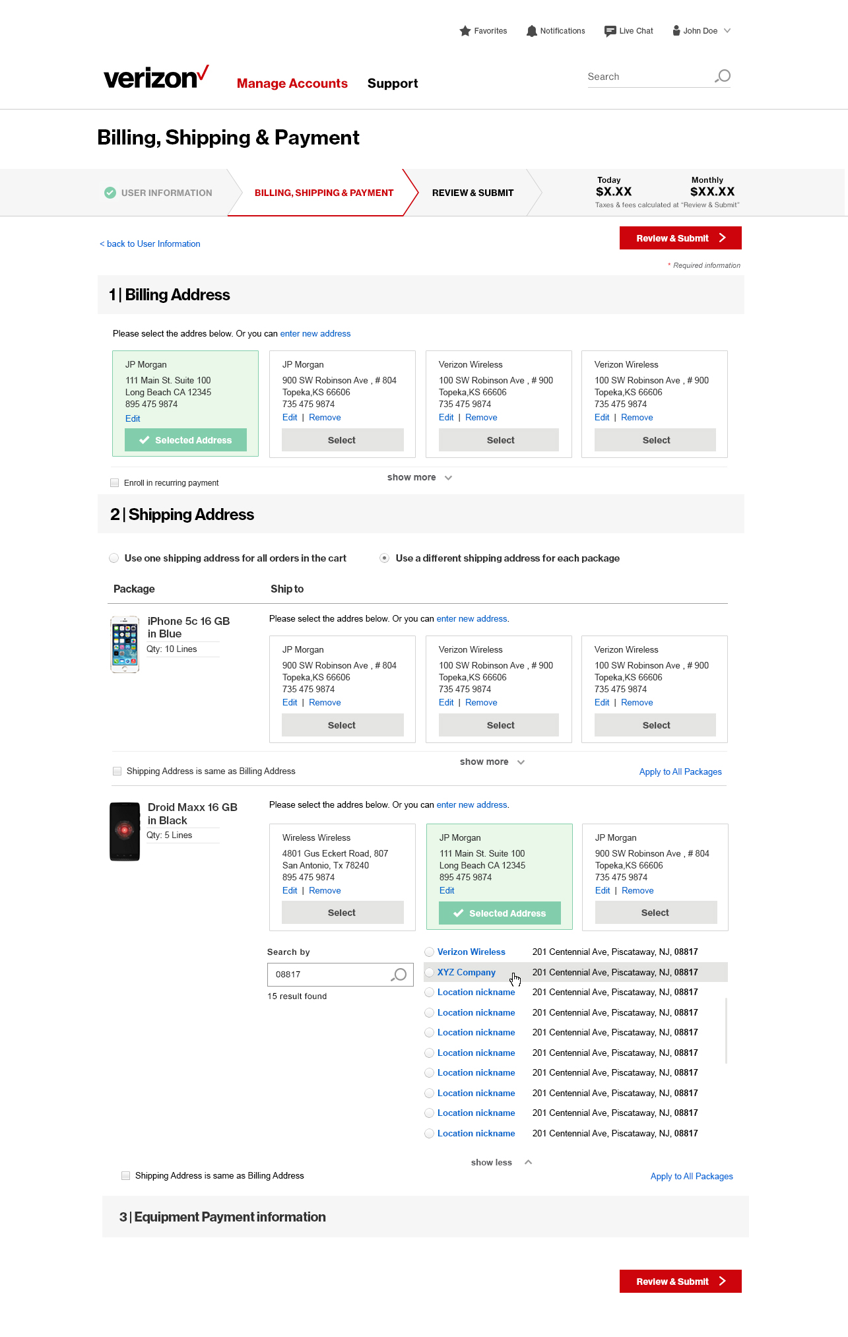
Task: Click 'Qty: 5 Lines' text
Action: 170,835
